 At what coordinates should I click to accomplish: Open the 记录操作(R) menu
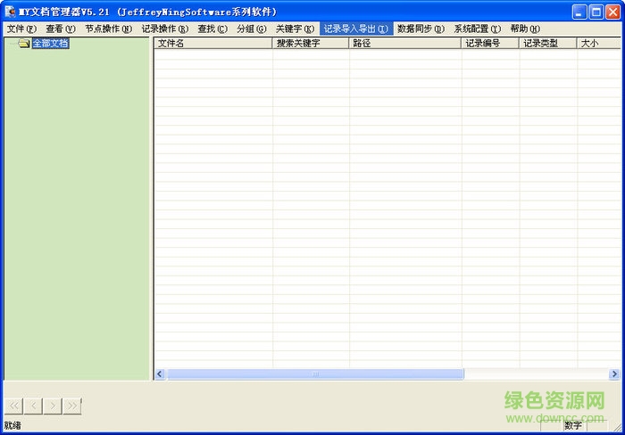(165, 29)
